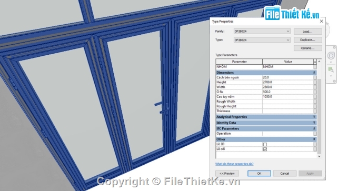337x191 pixels.
Task: Click the "=" column header icon
Action: pyautogui.click(x=315, y=62)
